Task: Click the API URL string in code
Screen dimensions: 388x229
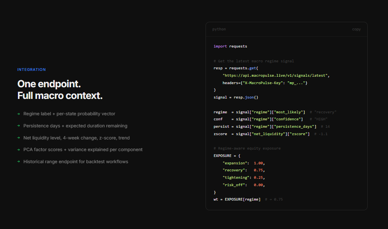Action: tap(276, 76)
